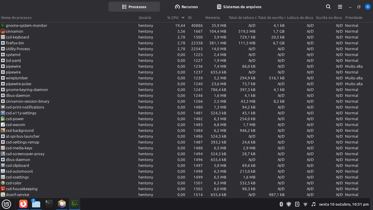Sort processes by Prioridade column

353,18
